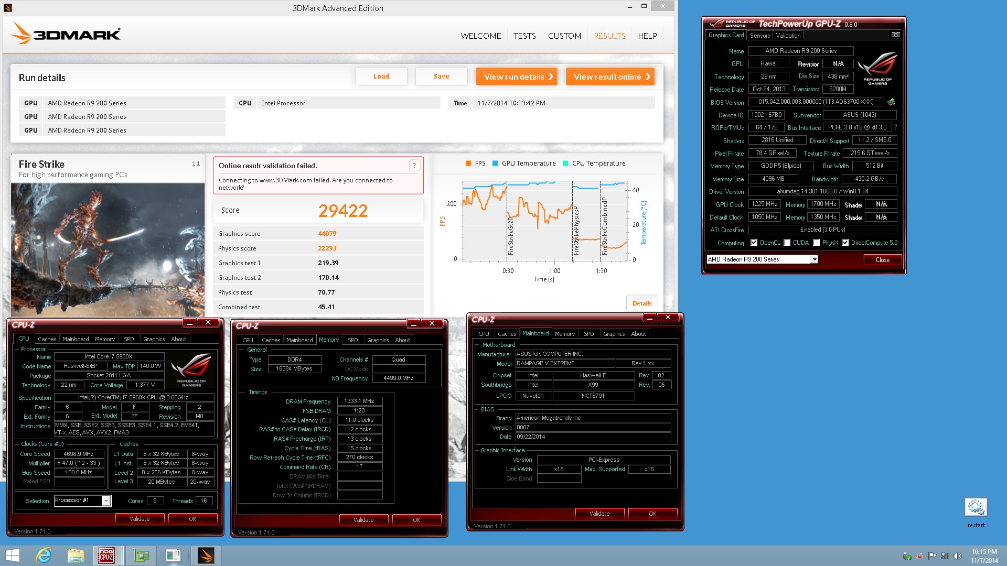
Task: Switch to ROG CPU-Z taskbar icon
Action: (x=106, y=556)
